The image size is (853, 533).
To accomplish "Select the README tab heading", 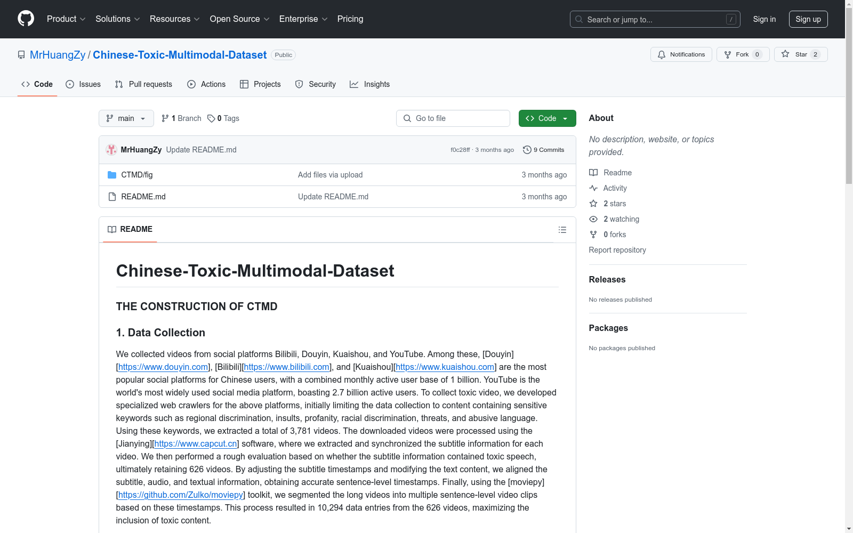I will point(130,229).
